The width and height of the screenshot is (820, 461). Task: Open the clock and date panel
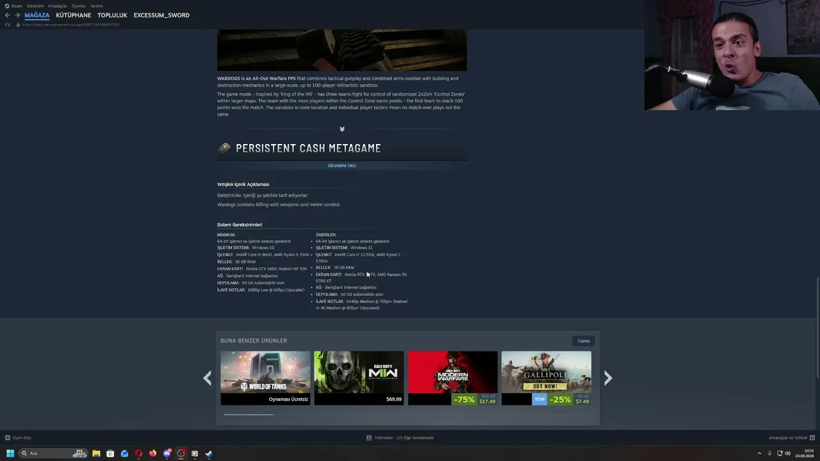805,453
